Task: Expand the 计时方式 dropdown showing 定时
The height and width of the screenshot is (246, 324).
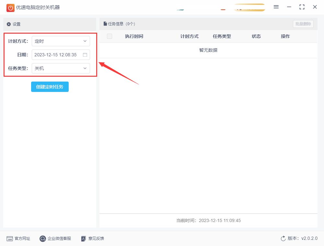Action: click(61, 41)
